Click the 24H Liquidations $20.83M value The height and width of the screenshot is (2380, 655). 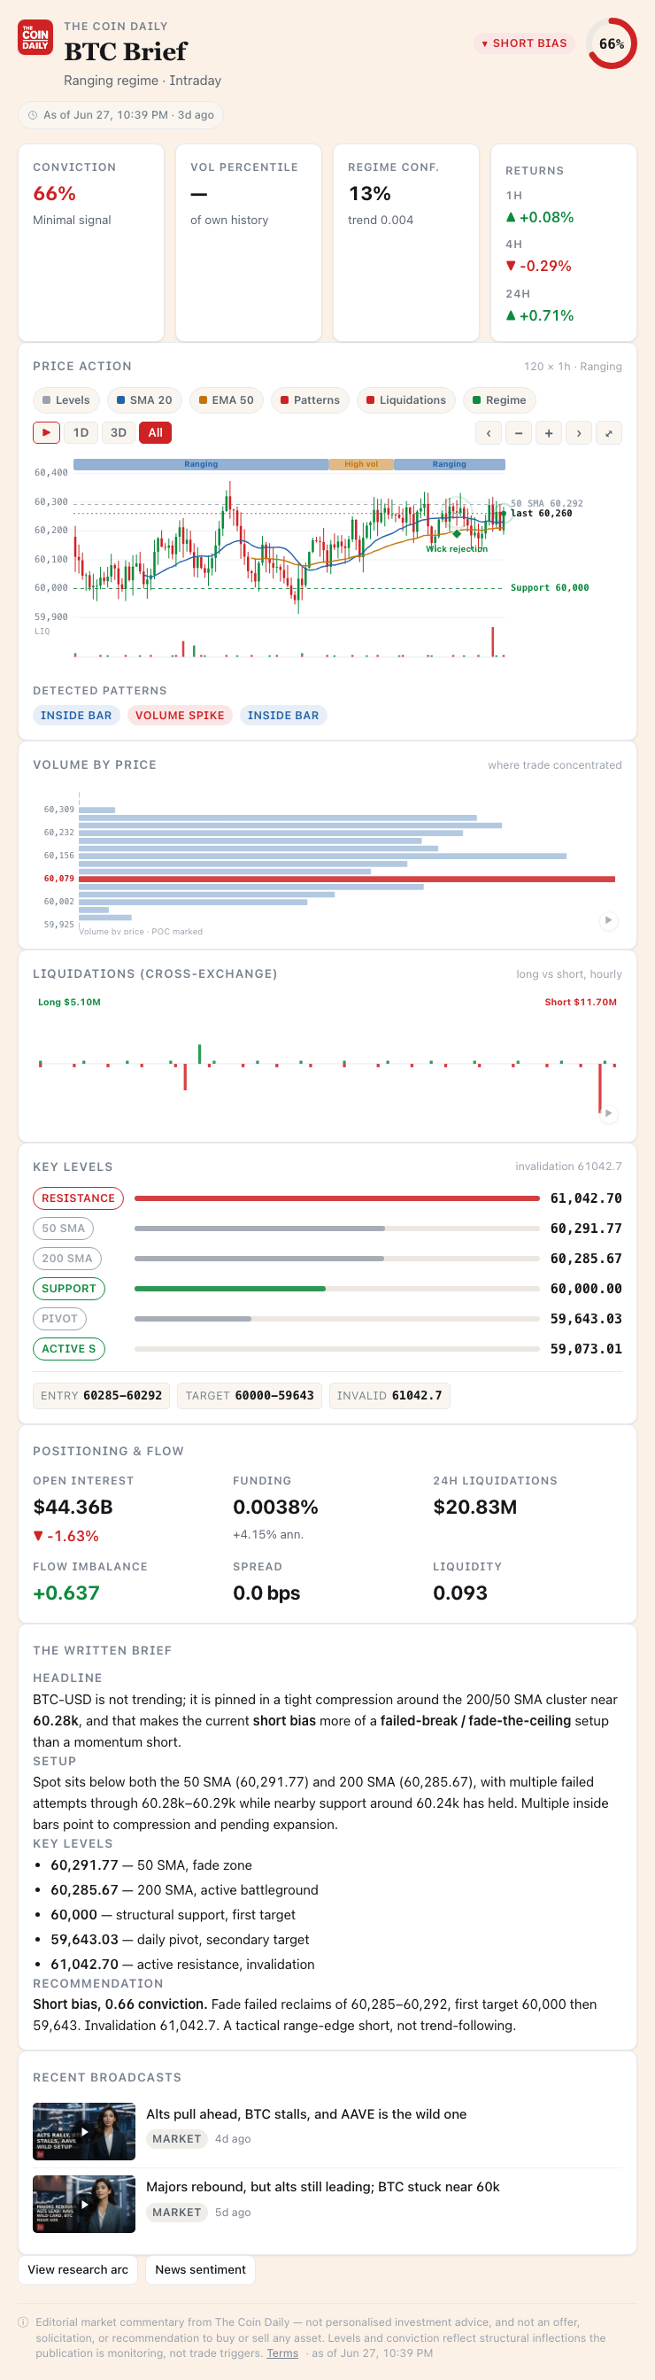click(x=474, y=1507)
